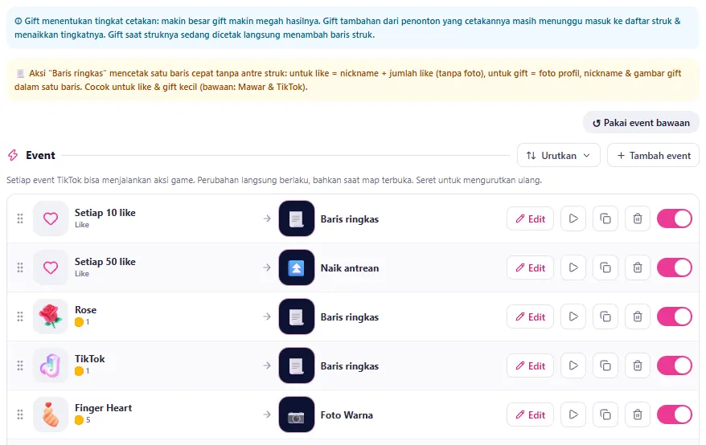Click the lightning icon beside Event heading
Viewport: 706px width, 445px height.
(x=13, y=155)
